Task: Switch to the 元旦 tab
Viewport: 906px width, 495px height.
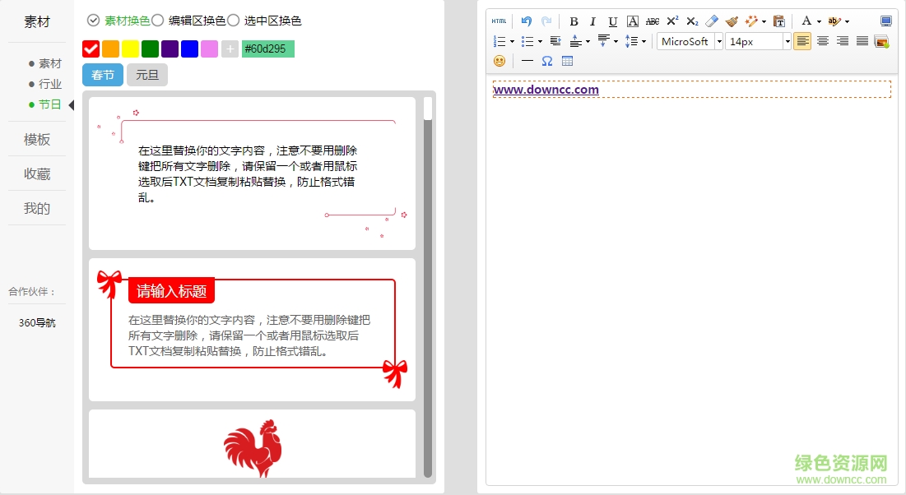Action: pyautogui.click(x=147, y=75)
